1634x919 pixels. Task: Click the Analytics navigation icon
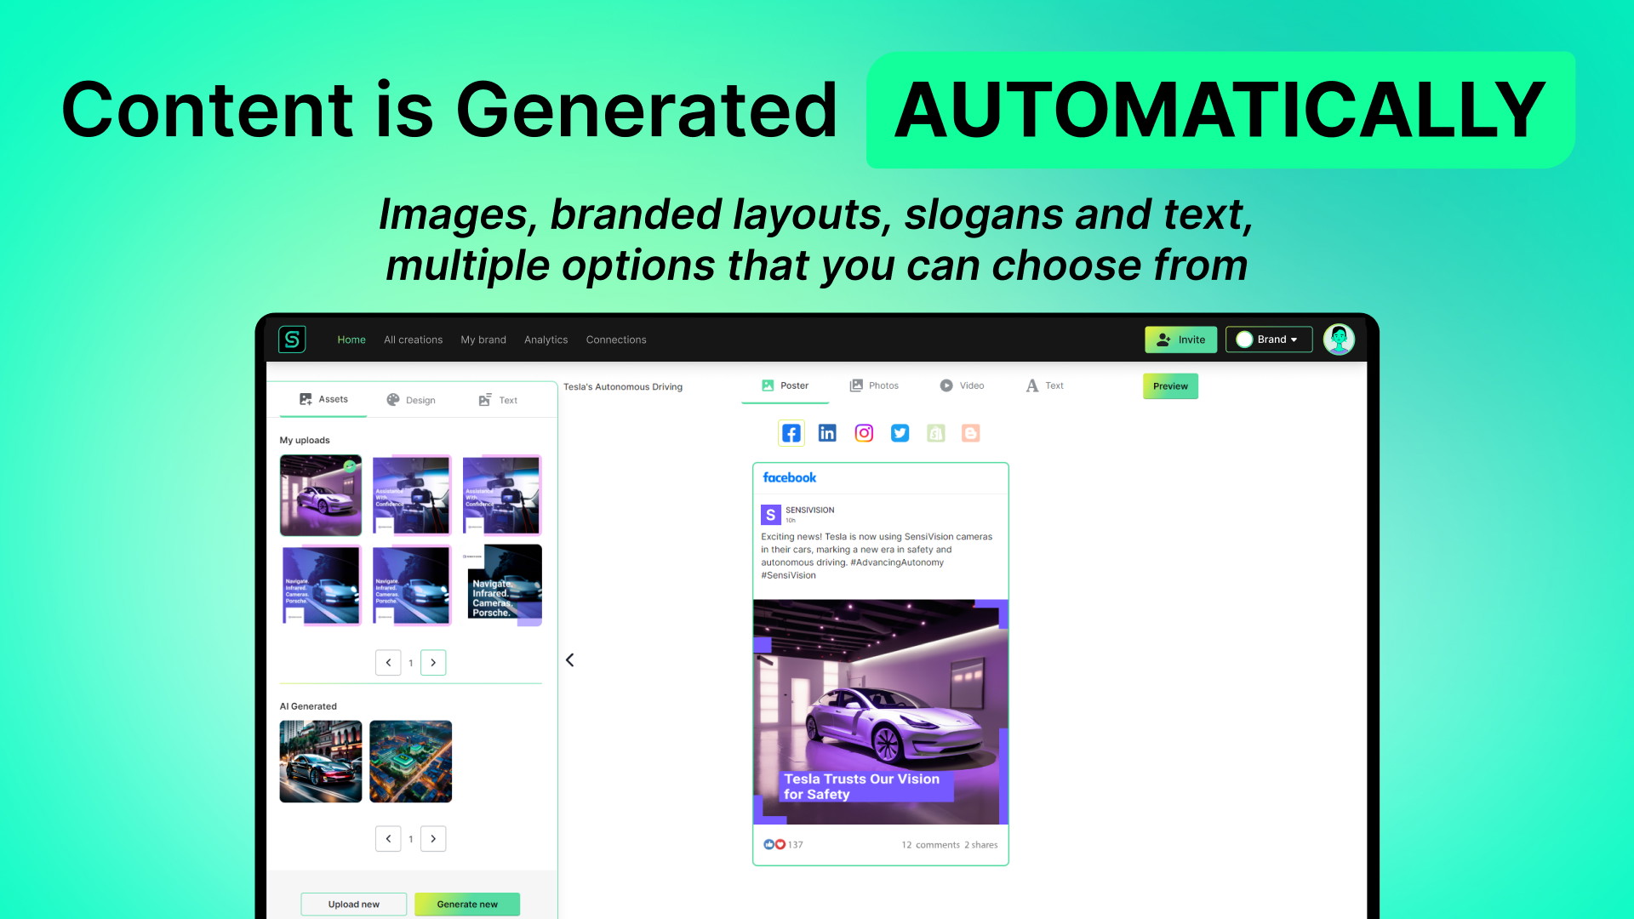(546, 339)
